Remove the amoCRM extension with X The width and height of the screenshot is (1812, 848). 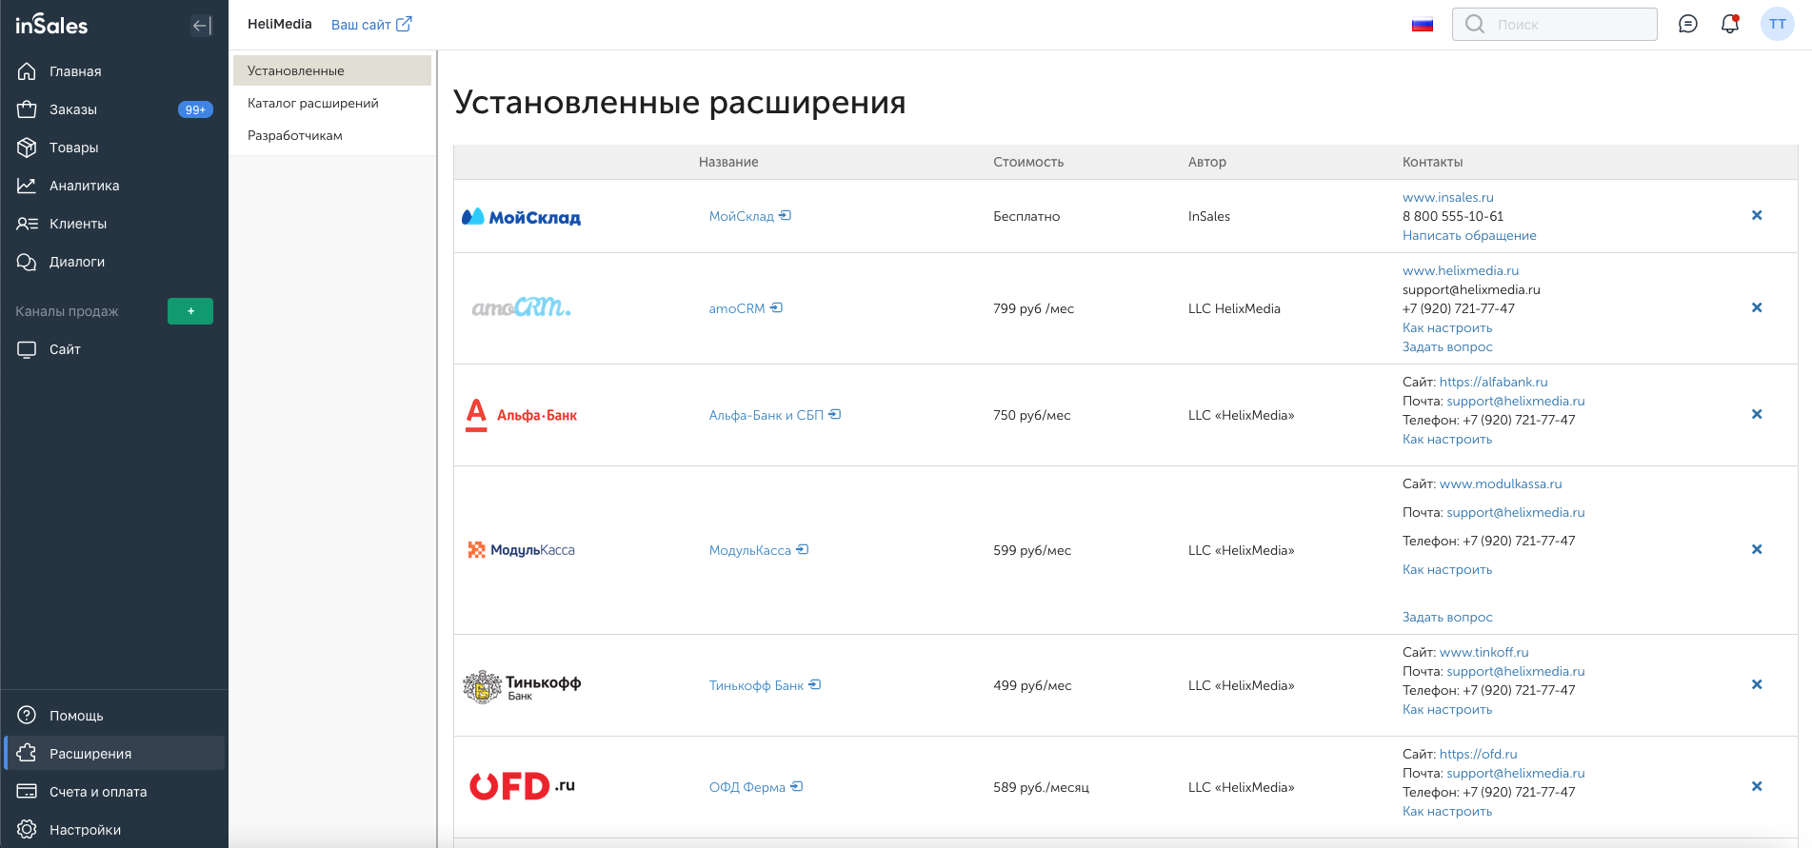(1757, 308)
